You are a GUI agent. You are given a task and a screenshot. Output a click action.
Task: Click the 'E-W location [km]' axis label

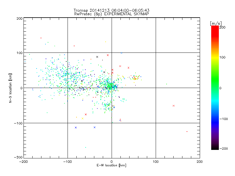[111, 165]
